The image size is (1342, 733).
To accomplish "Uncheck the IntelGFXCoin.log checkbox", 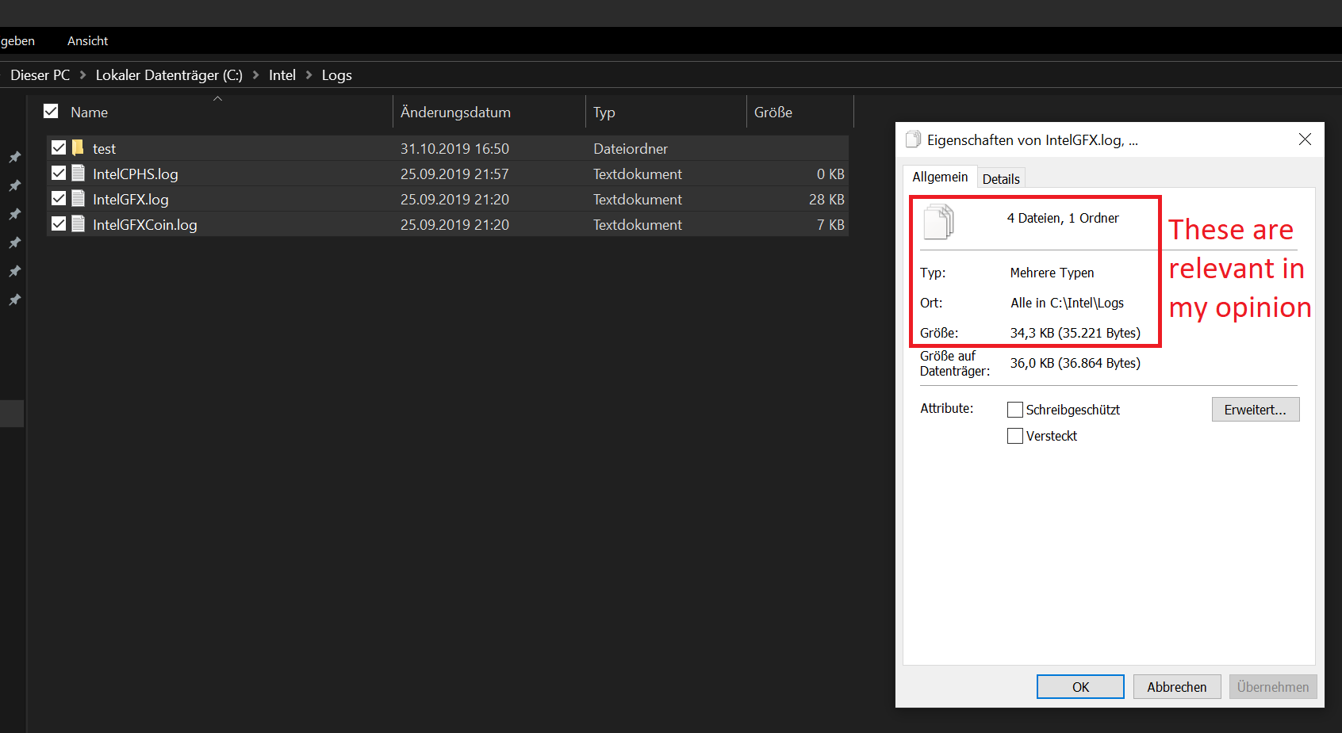I will (58, 223).
